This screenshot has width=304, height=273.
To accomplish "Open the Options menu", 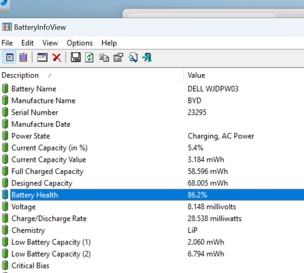I will pos(80,43).
